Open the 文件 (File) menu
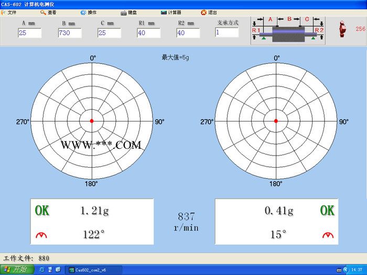Viewport: 367px width, 275px height. coord(9,12)
